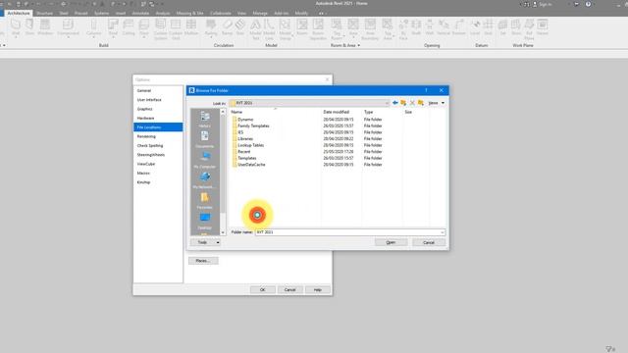Select the Model Group tool

click(286, 28)
